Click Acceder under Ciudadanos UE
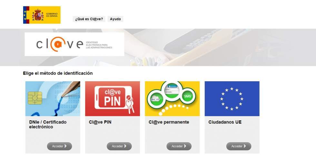The height and width of the screenshot is (160, 316). click(239, 146)
